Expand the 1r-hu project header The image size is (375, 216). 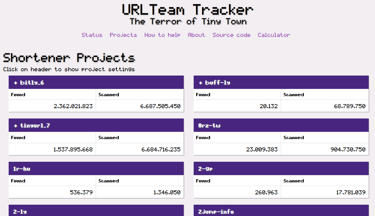(x=96, y=168)
